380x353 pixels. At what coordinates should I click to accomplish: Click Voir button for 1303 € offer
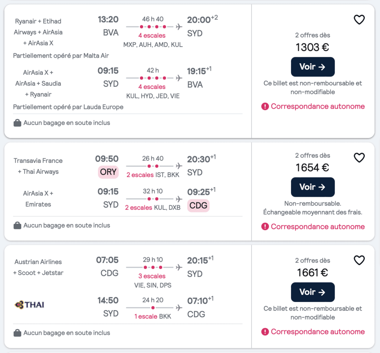(312, 67)
